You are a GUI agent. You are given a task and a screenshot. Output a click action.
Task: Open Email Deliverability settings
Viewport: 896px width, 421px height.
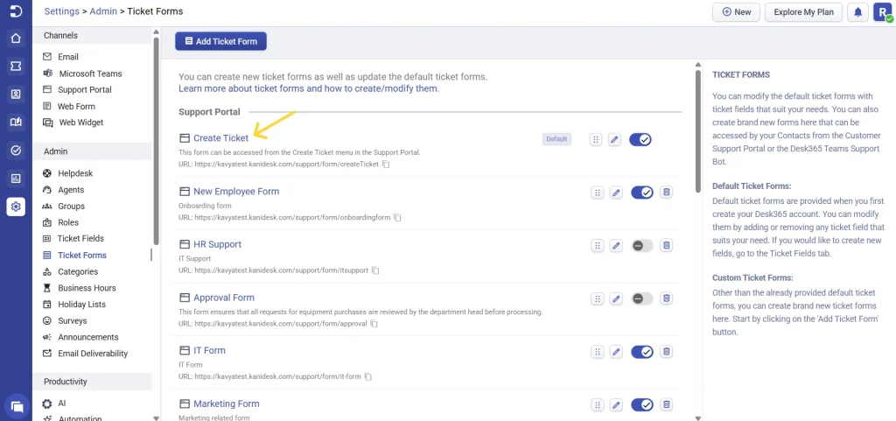tap(92, 354)
